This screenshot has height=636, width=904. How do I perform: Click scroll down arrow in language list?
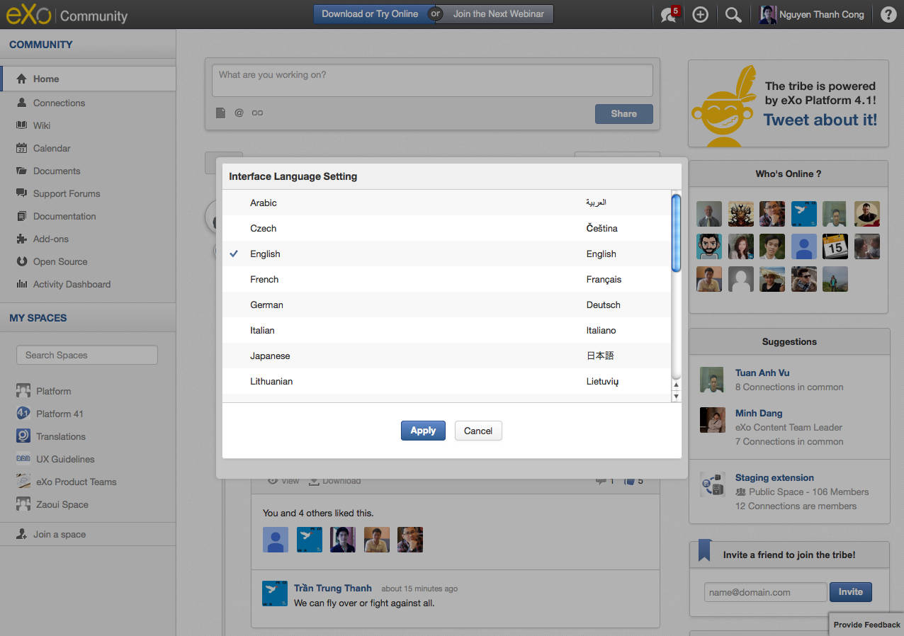pyautogui.click(x=676, y=396)
